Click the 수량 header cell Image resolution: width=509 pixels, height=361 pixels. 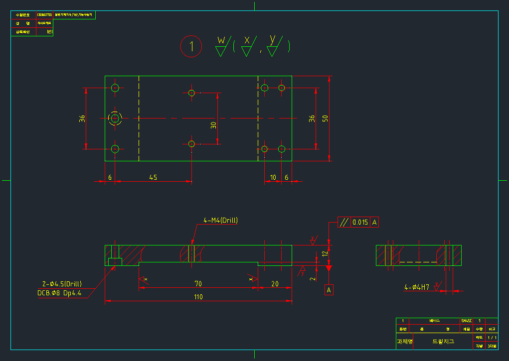point(479,329)
